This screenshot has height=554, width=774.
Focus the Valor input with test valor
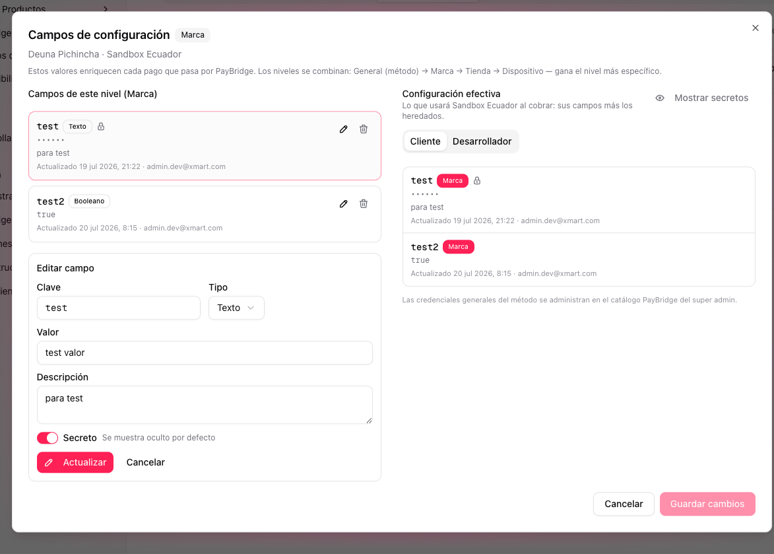pos(205,353)
